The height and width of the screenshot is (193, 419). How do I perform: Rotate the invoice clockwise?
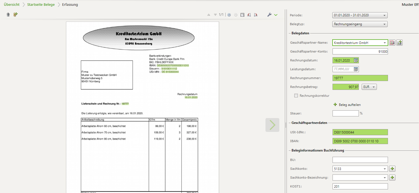(256, 15)
